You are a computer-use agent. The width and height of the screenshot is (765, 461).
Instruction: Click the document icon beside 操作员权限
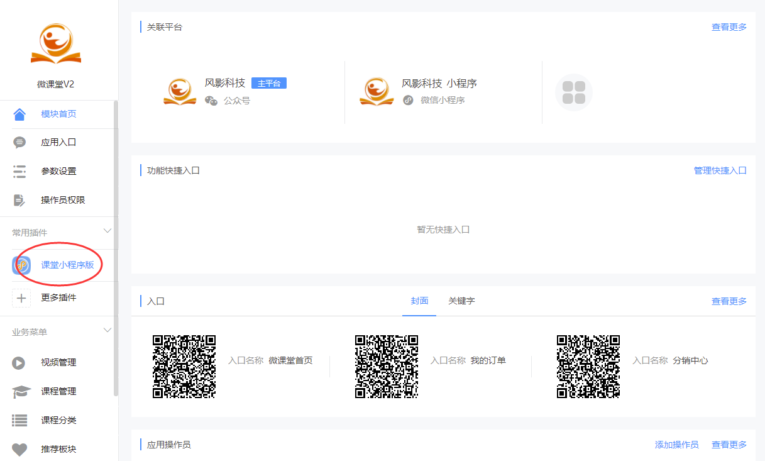pyautogui.click(x=19, y=200)
